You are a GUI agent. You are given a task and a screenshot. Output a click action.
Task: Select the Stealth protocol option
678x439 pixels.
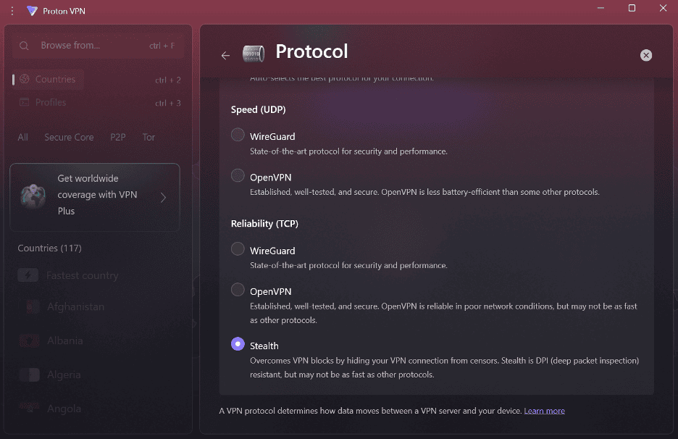(238, 345)
